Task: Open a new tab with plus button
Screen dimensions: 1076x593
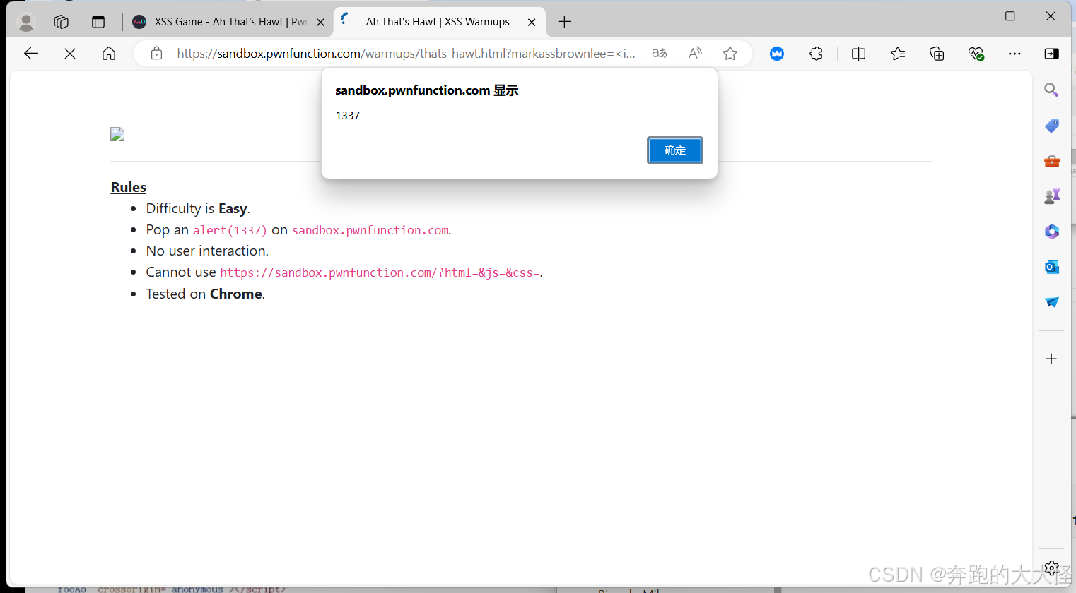Action: tap(564, 22)
